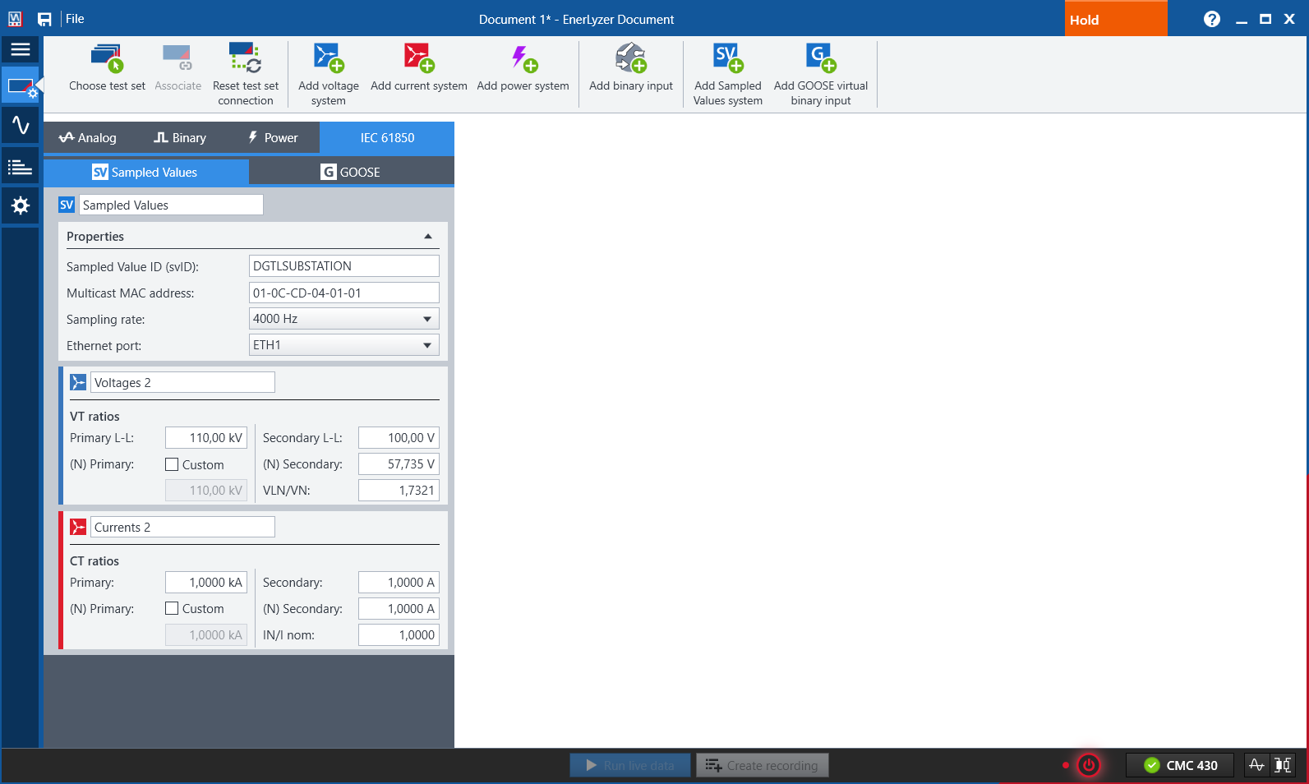Switch to the GOOSE tab
Screen dimensions: 1309x784
351,173
